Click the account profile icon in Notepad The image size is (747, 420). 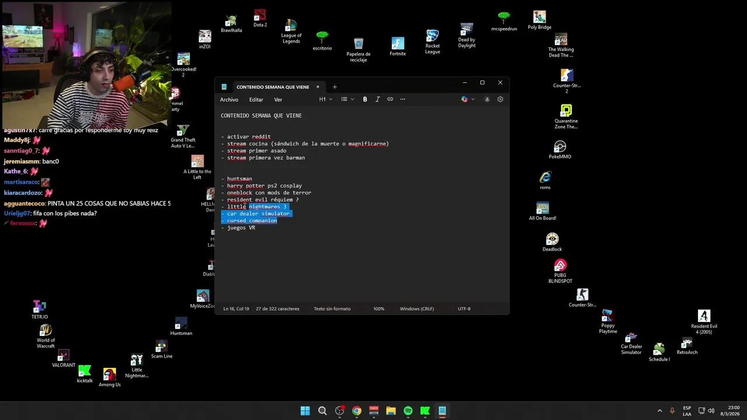(x=487, y=99)
